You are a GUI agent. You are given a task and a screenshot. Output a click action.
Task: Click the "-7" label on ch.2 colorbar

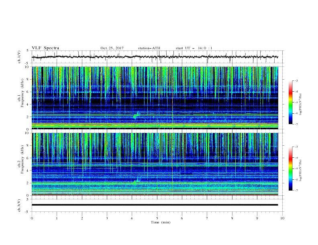[296, 191]
